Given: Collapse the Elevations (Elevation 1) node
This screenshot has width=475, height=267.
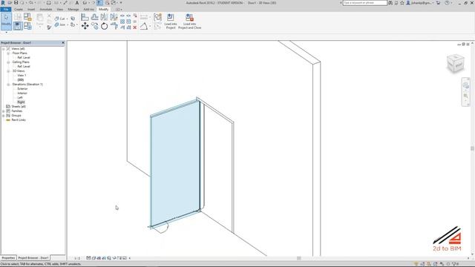Looking at the screenshot, I should [x=8, y=85].
